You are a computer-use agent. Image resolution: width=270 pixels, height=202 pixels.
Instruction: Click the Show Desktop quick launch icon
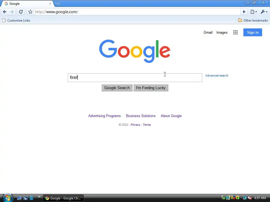[19, 198]
